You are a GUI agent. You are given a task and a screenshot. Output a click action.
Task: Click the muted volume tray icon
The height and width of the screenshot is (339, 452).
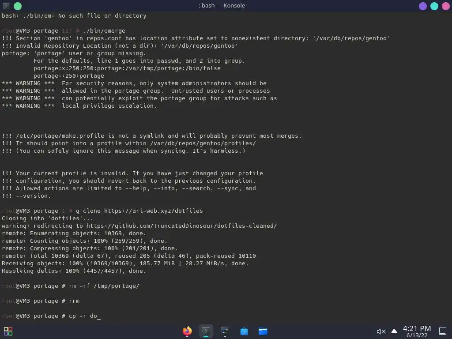[381, 331]
